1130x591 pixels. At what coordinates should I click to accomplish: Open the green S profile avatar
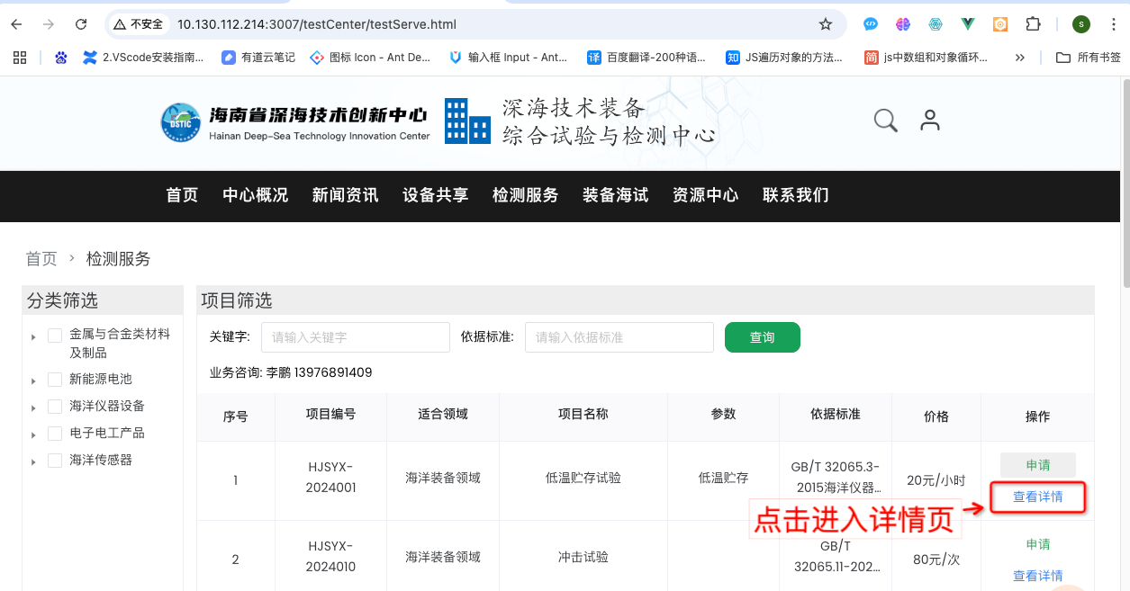1080,24
